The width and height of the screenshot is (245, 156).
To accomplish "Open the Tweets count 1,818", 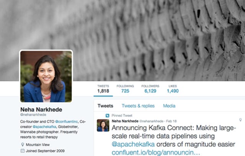I will [103, 89].
